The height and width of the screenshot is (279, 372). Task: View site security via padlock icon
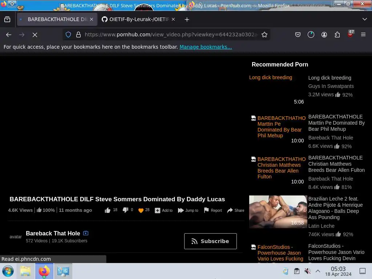pyautogui.click(x=78, y=35)
